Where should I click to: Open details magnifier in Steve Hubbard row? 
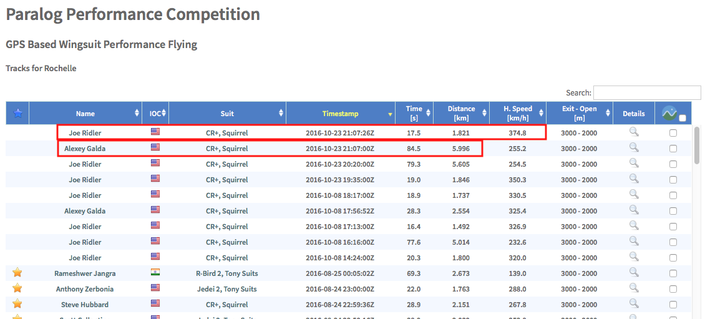pos(633,303)
